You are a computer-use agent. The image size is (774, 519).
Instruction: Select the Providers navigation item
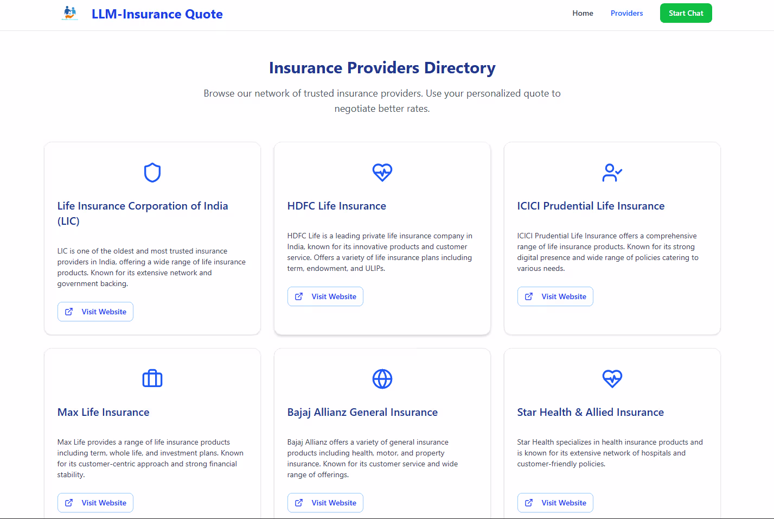[x=626, y=13]
